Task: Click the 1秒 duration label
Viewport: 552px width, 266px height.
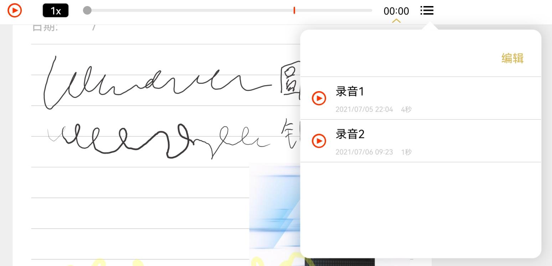Action: pos(406,152)
